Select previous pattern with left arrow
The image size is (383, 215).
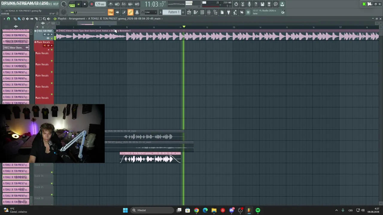click(161, 12)
